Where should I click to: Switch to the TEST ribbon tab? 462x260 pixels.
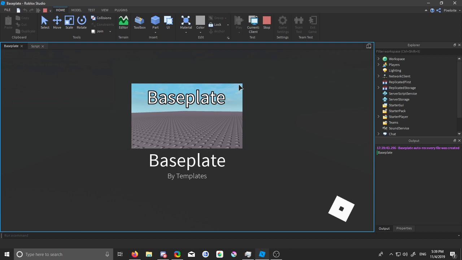91,10
